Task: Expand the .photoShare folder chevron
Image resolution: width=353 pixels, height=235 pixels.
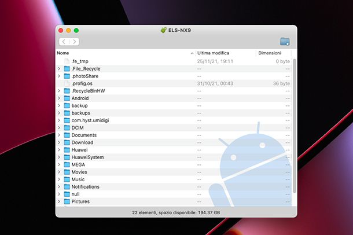Action: coord(59,76)
